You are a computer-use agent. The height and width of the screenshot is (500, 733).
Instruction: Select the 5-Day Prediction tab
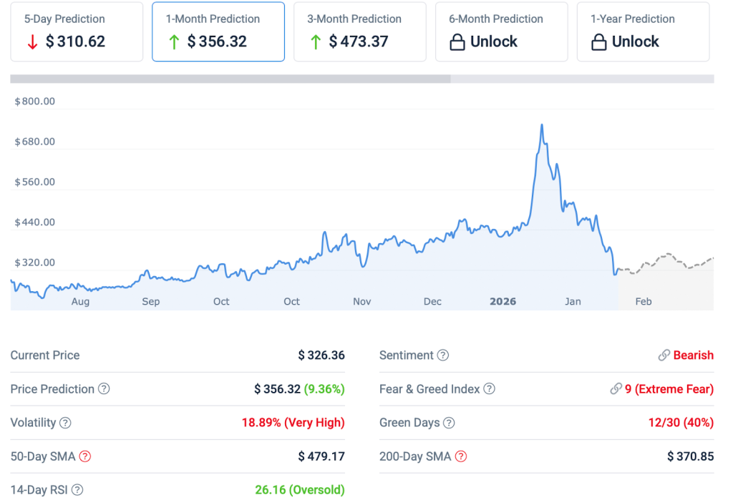pyautogui.click(x=77, y=31)
